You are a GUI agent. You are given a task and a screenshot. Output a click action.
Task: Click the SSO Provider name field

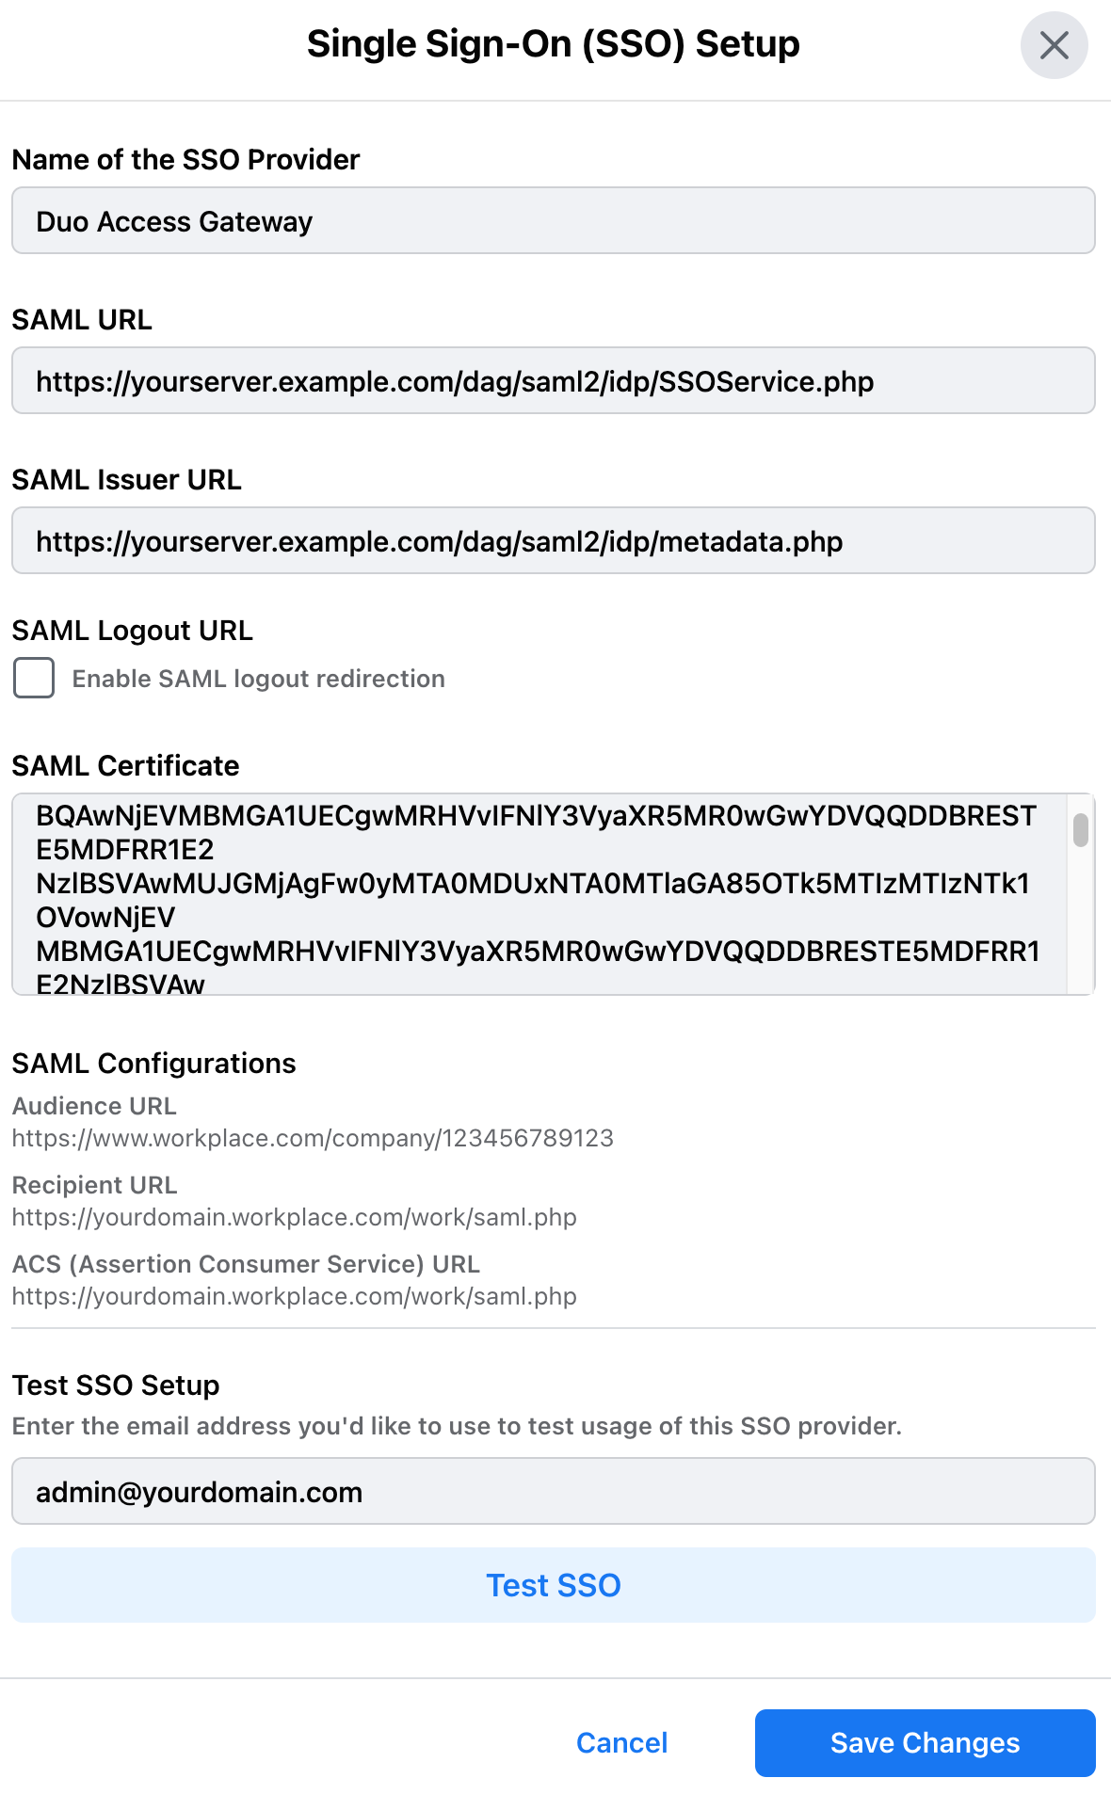pyautogui.click(x=553, y=221)
